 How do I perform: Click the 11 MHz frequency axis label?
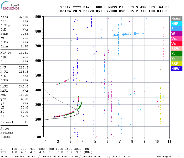pyautogui.click(x=169, y=141)
